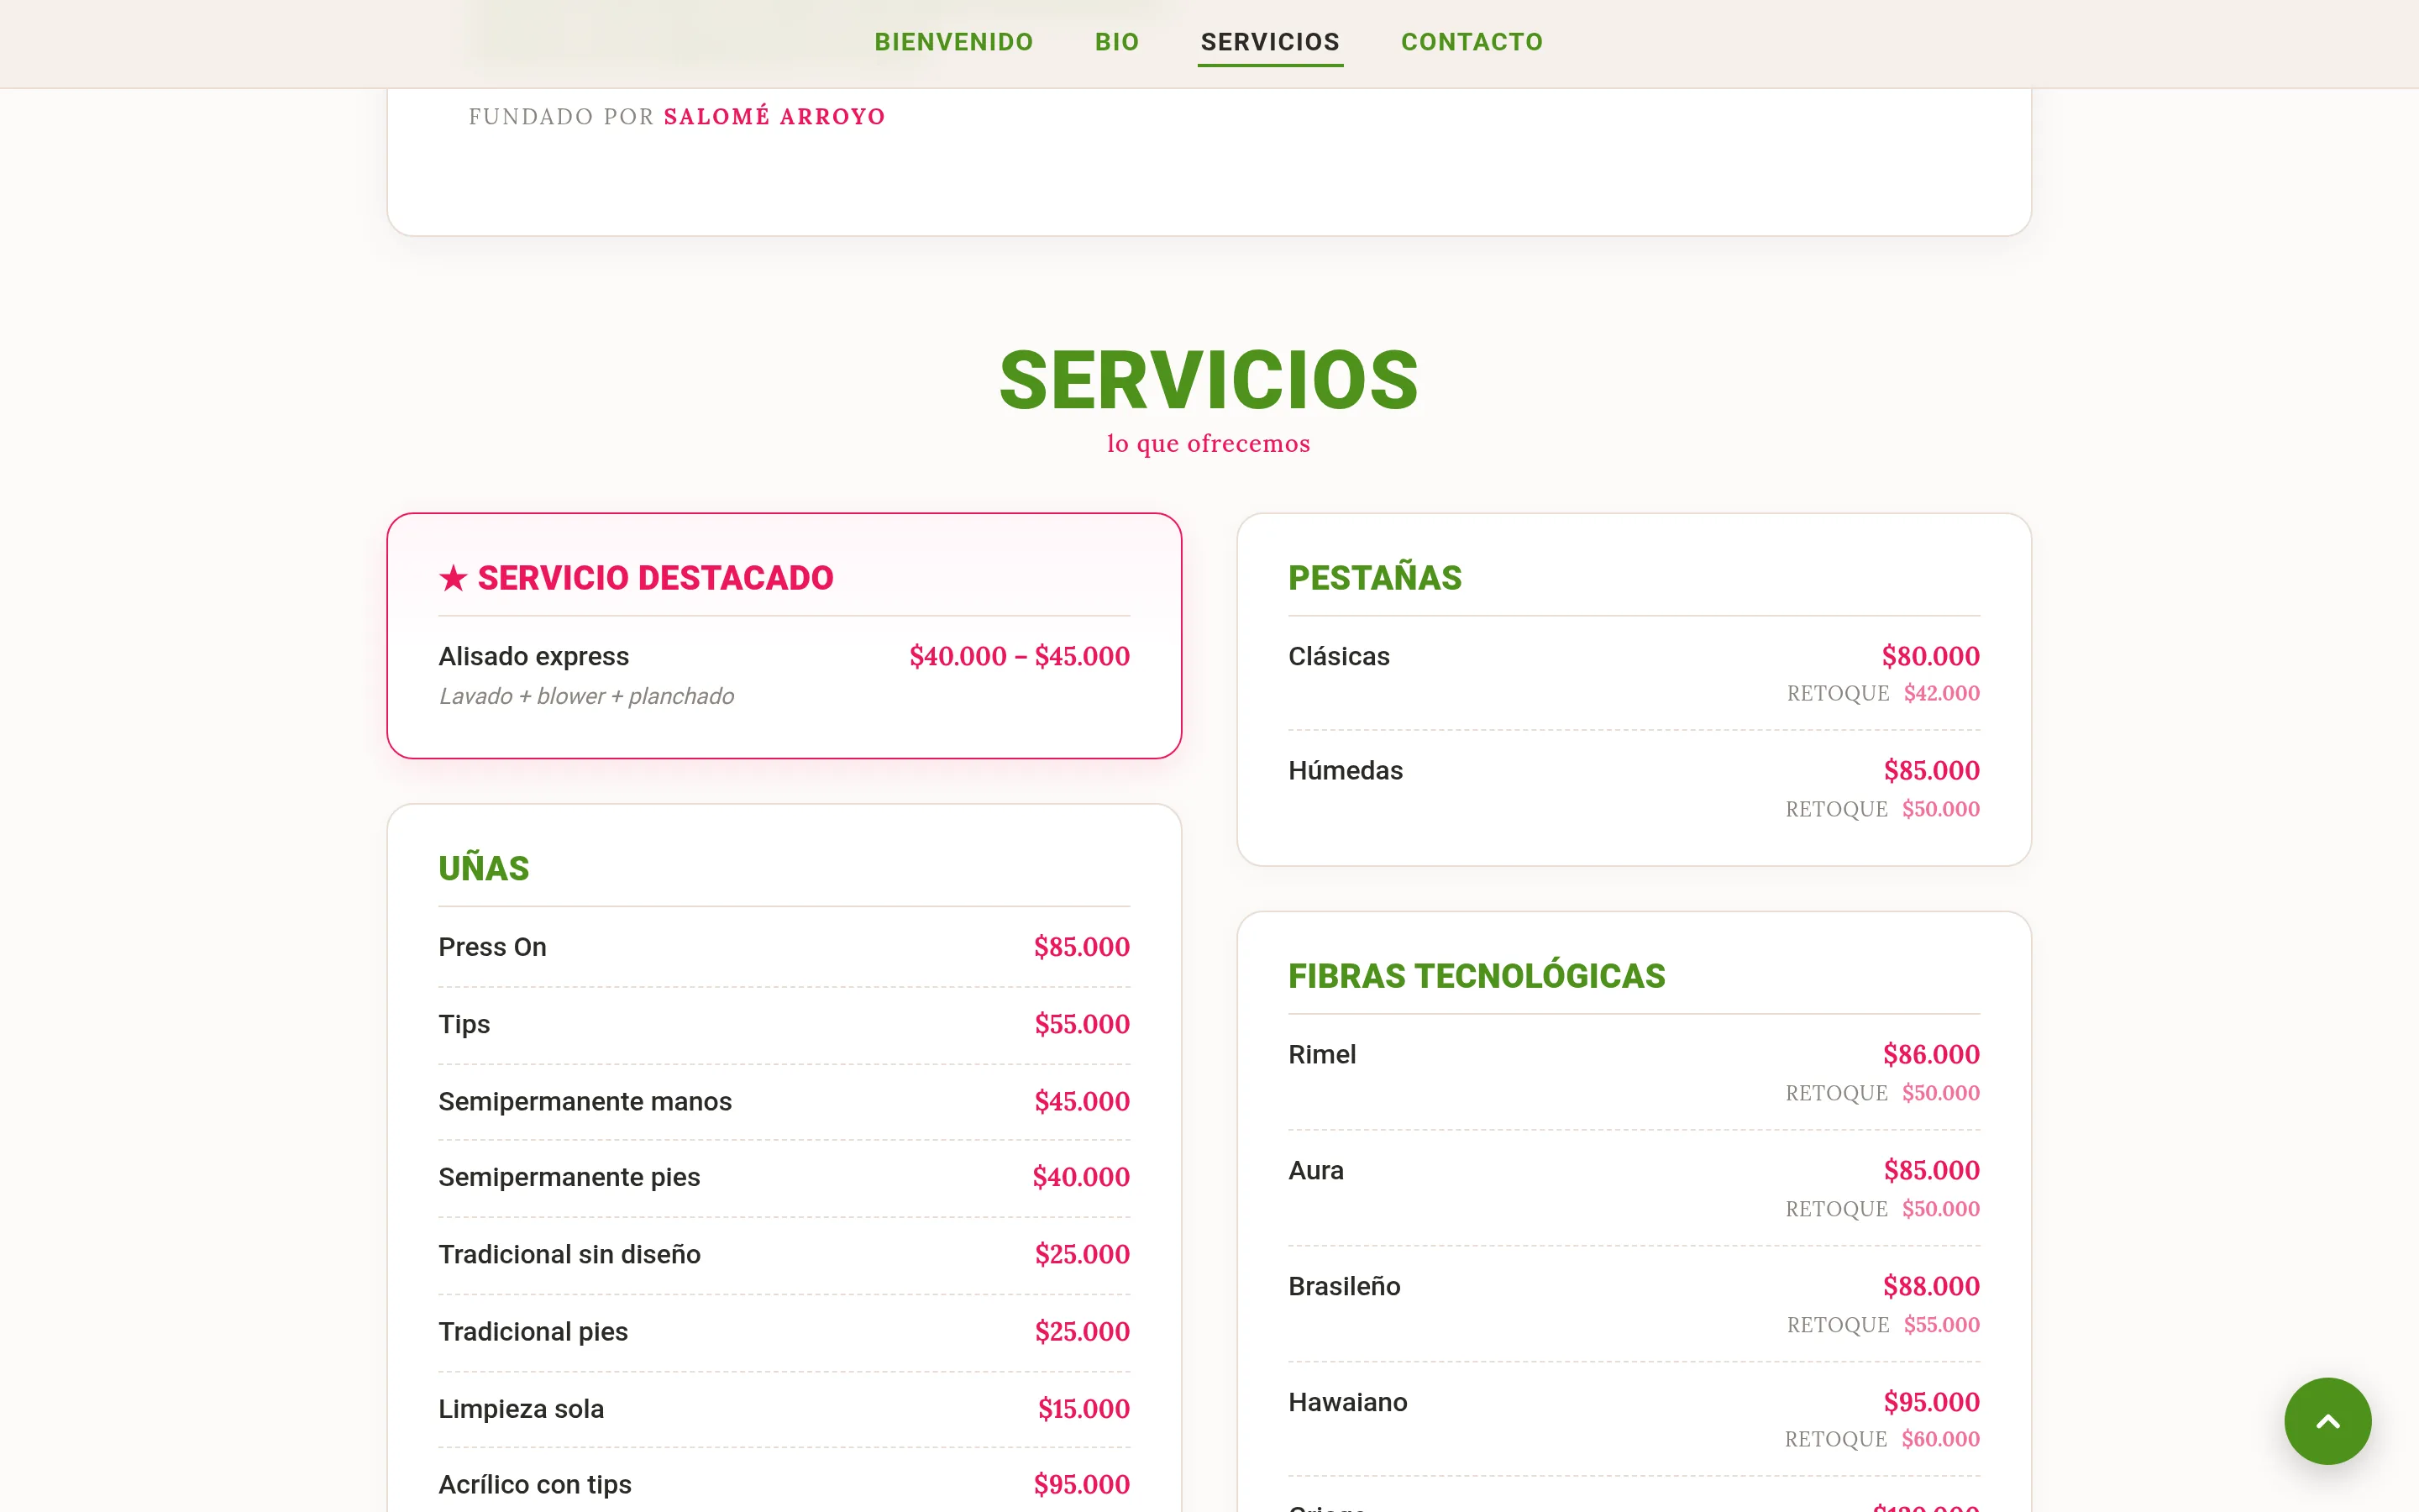Select the Alisado express service
Screen dimensions: 2419x1512
coord(534,657)
